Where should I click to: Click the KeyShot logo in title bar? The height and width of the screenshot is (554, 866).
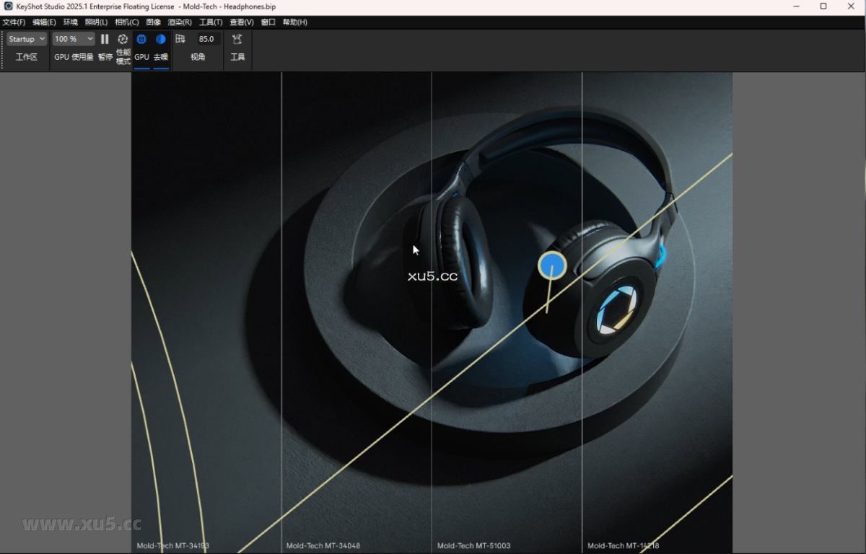click(x=6, y=6)
